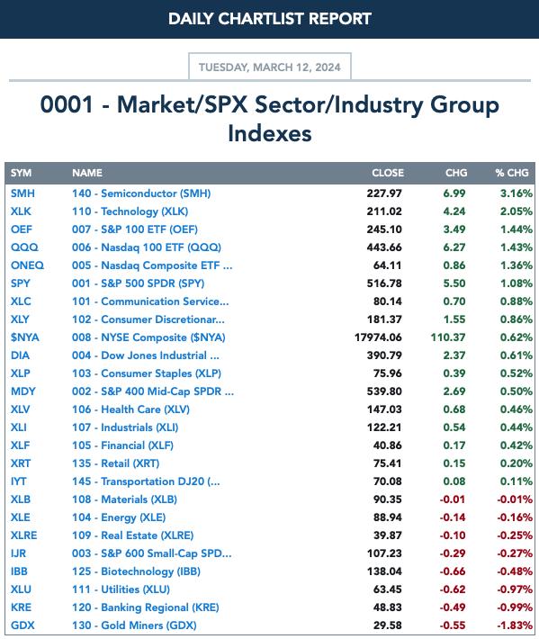Click the XLK ticker symbol
This screenshot has height=639, width=539.
(21, 211)
